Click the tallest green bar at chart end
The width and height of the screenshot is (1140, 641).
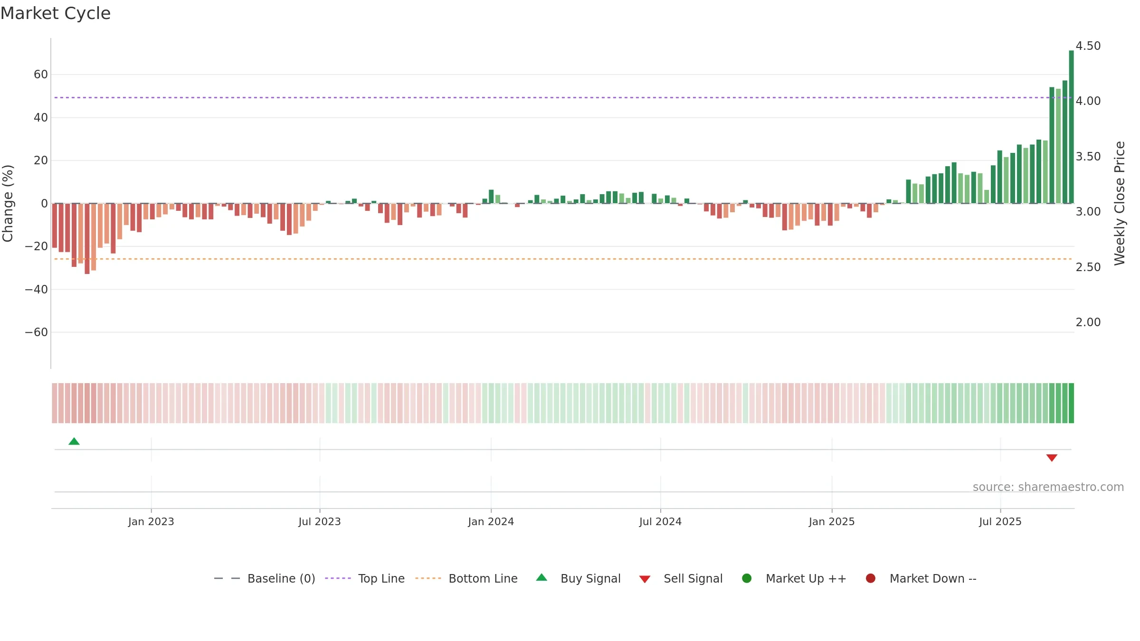(x=1071, y=127)
